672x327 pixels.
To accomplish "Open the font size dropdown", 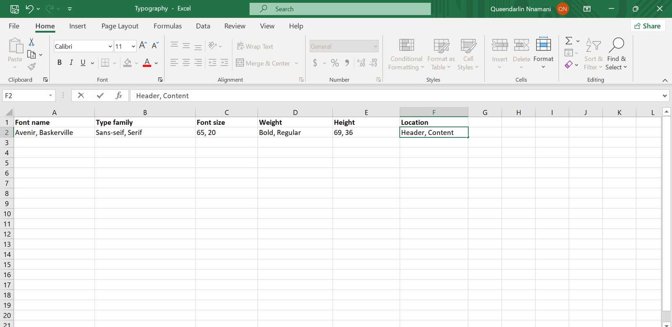I will pos(133,46).
